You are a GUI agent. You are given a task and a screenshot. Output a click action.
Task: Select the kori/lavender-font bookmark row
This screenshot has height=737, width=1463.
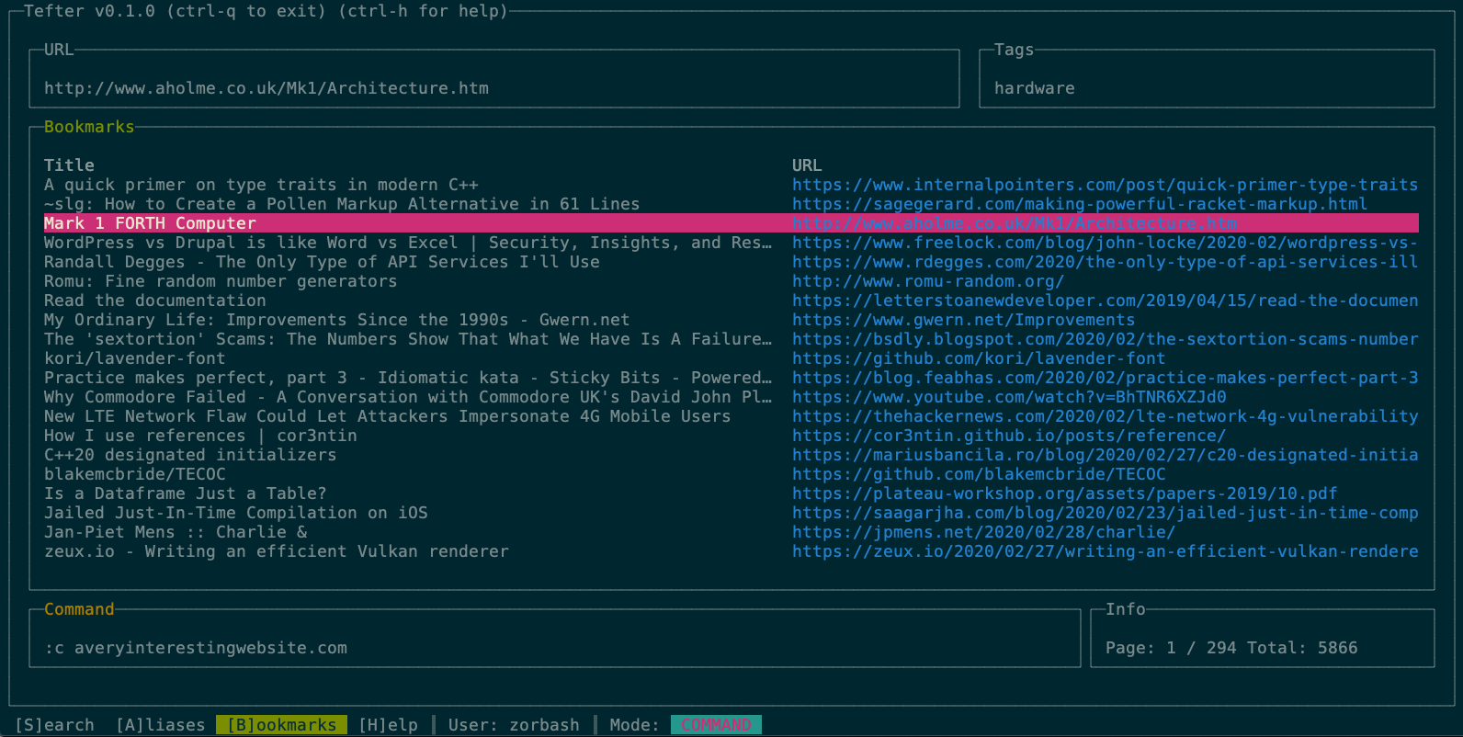731,358
